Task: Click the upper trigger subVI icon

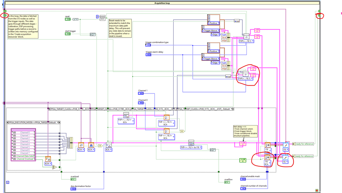Action: [x=246, y=36]
